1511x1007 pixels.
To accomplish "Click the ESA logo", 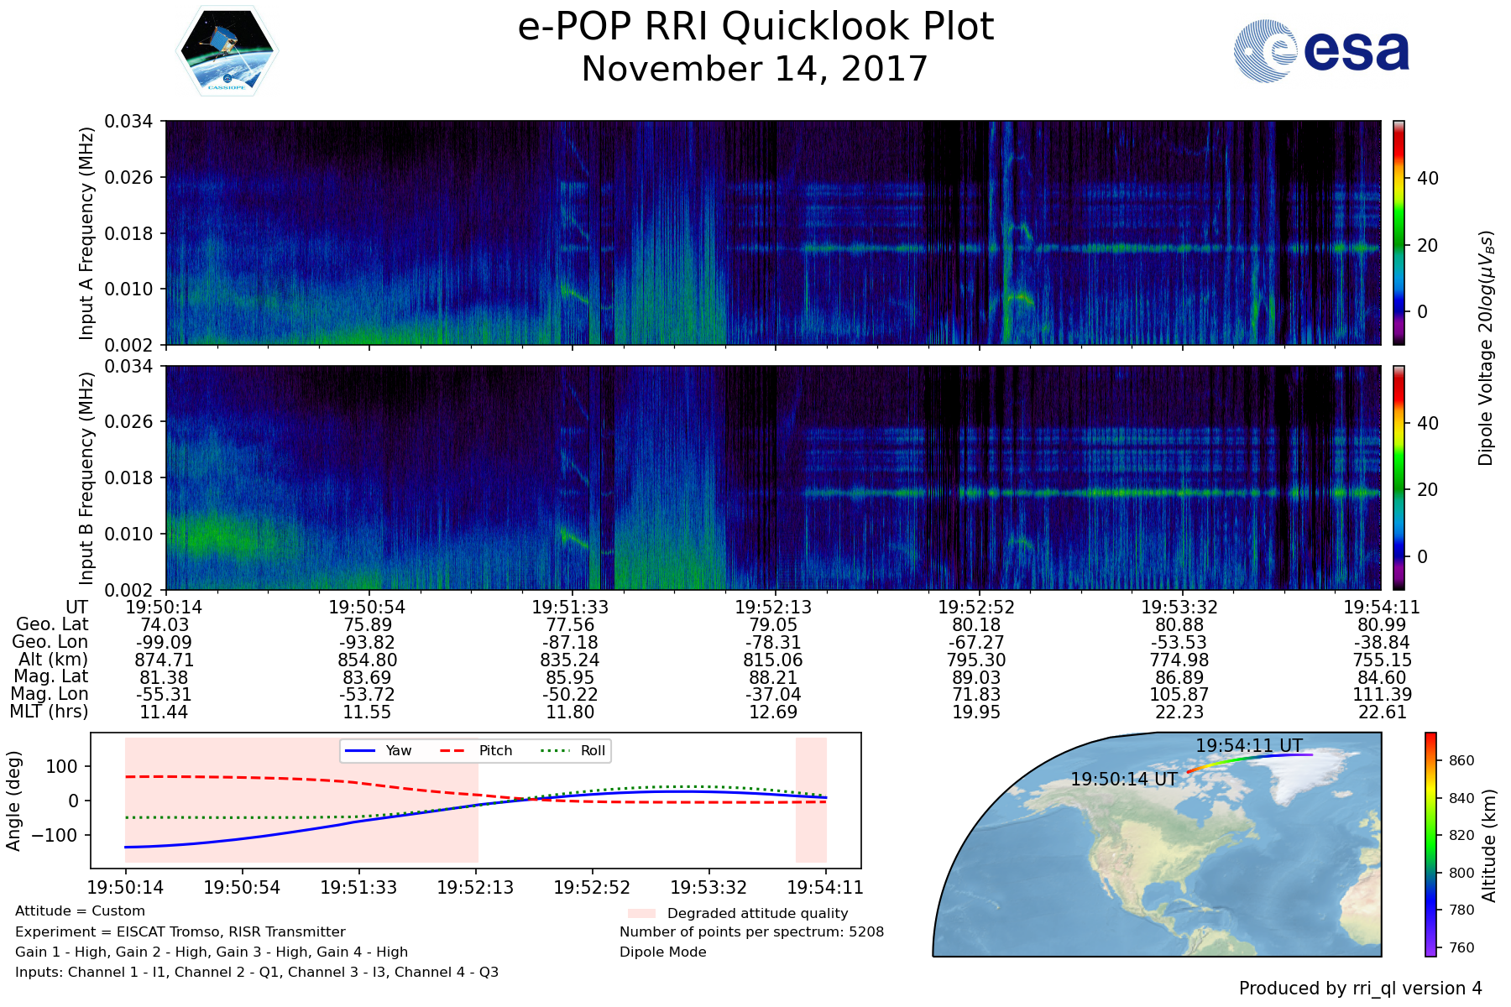I will click(1321, 51).
